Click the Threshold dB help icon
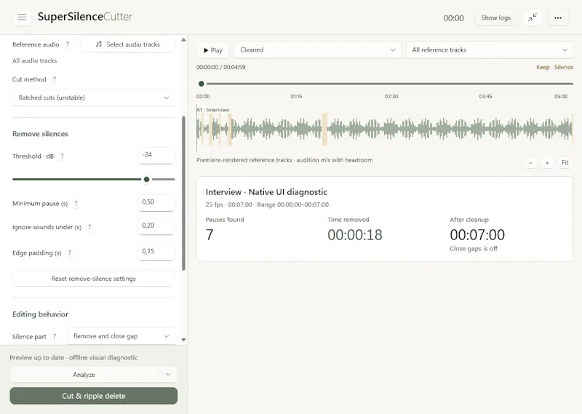 tap(62, 156)
